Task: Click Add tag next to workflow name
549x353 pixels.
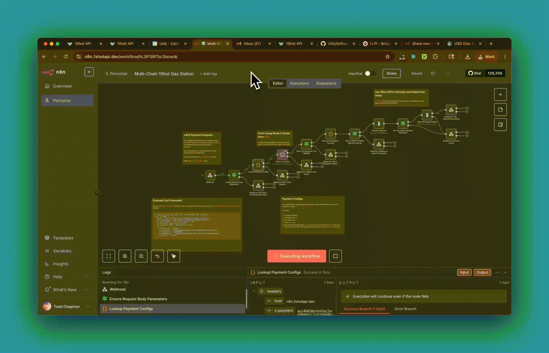Action: (208, 74)
